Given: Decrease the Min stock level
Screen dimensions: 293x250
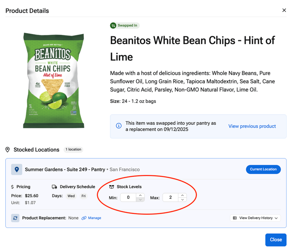Looking at the screenshot, I should (x=140, y=200).
